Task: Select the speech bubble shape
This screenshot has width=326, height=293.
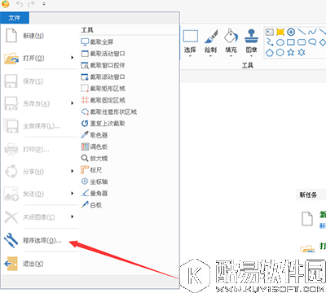Action: click(312, 42)
